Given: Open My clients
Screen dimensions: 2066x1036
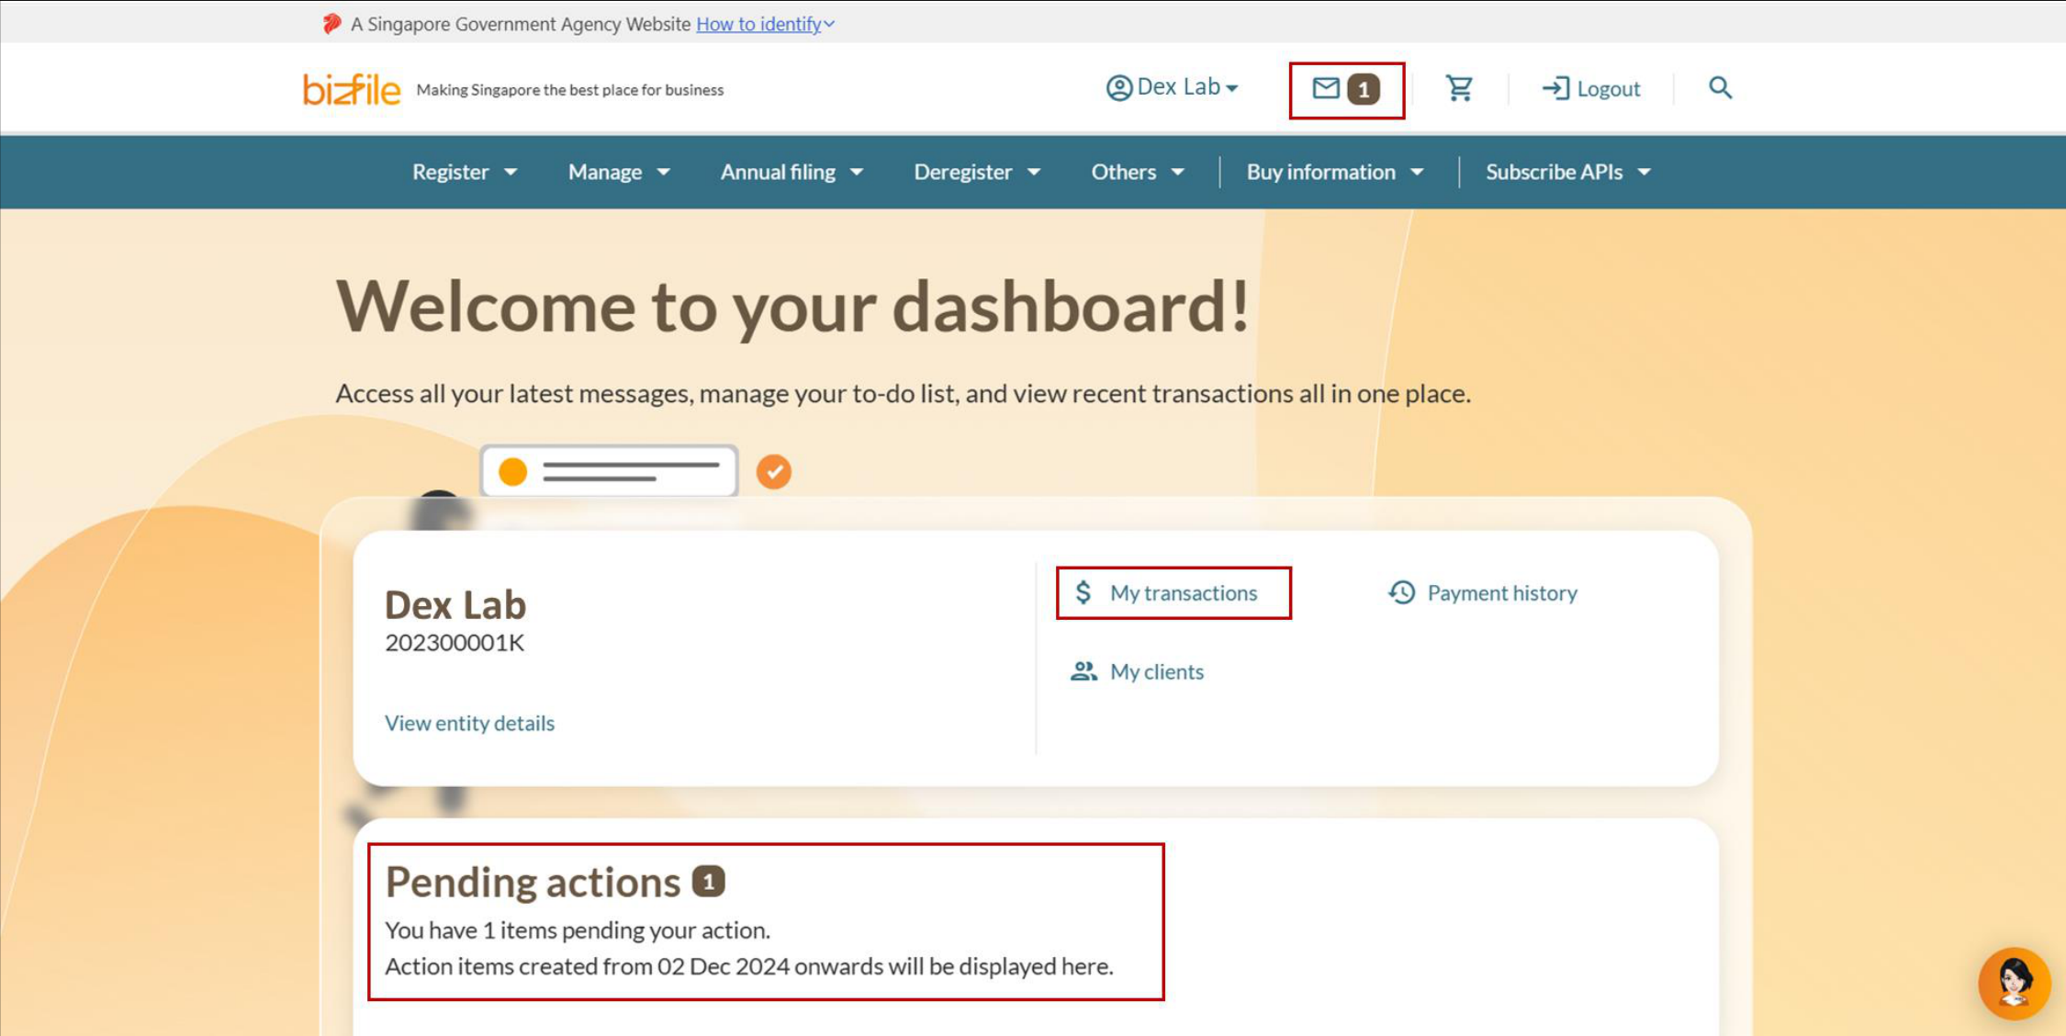Looking at the screenshot, I should (1137, 671).
